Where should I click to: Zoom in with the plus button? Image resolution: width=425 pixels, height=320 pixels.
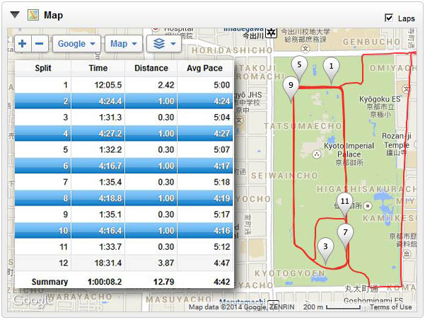(x=23, y=44)
